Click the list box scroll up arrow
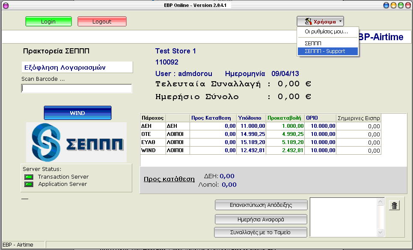This screenshot has height=250, width=413. pos(380,202)
